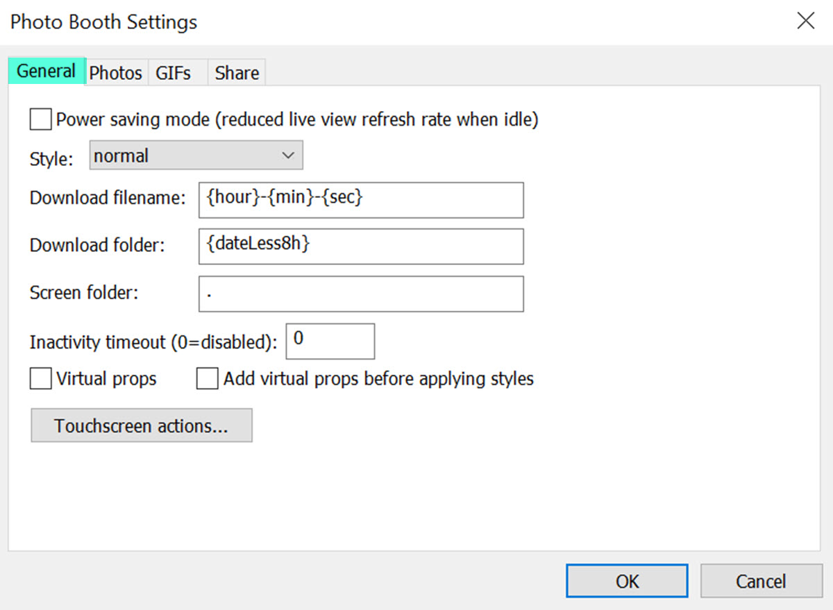Toggle the Virtual props checkbox

click(x=41, y=379)
